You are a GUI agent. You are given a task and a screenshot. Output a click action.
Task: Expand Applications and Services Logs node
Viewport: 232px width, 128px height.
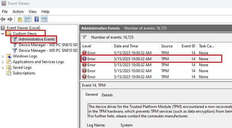(x=3, y=62)
